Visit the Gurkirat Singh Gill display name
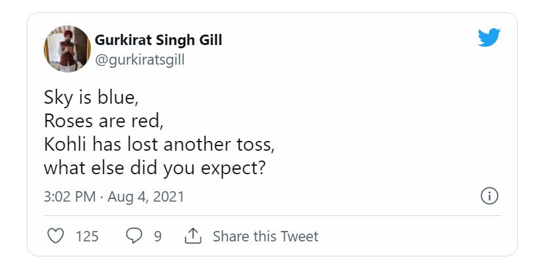Image resolution: width=557 pixels, height=261 pixels. pyautogui.click(x=158, y=40)
